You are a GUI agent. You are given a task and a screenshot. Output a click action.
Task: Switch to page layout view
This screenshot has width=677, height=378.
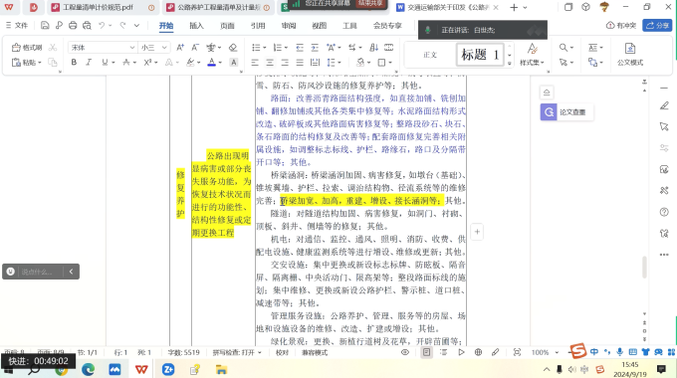click(x=426, y=352)
